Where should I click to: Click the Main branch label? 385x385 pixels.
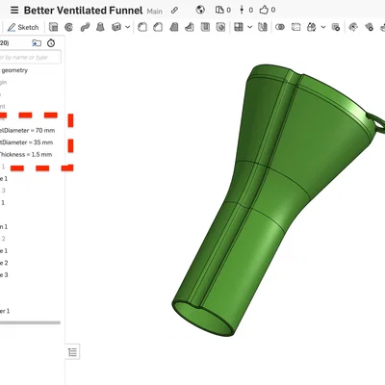pyautogui.click(x=155, y=12)
